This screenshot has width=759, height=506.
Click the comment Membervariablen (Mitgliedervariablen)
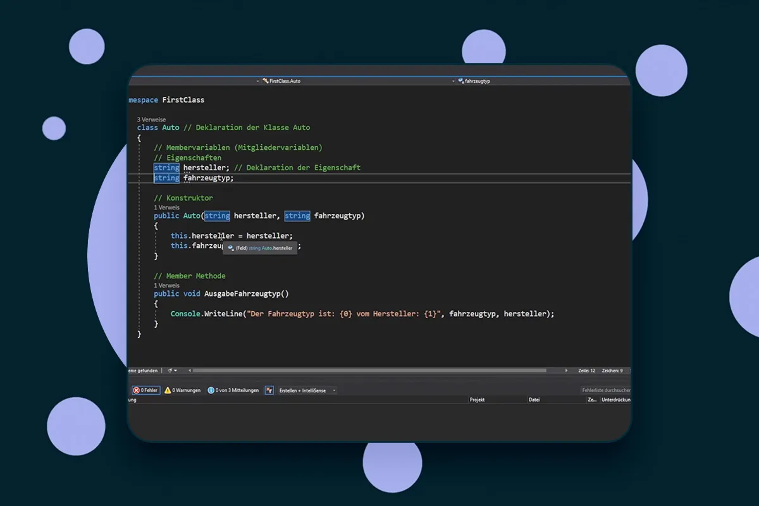(238, 147)
